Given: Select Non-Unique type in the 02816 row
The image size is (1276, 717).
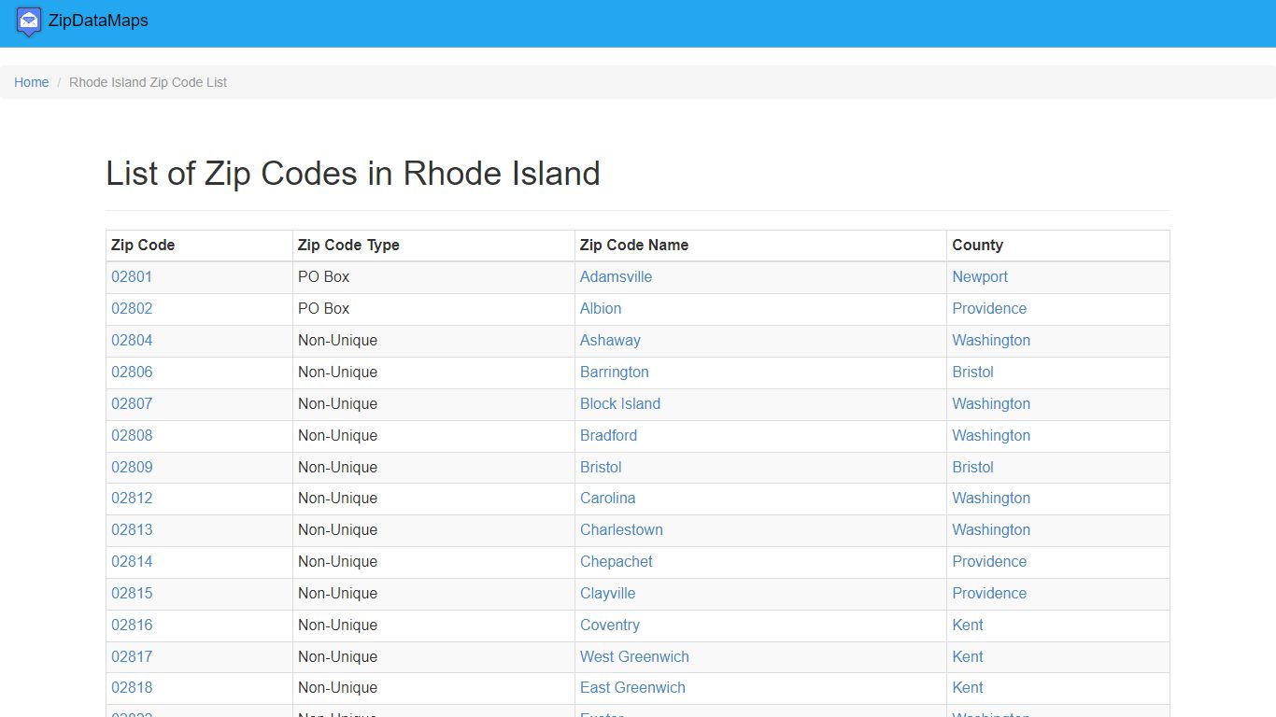Looking at the screenshot, I should click(338, 626).
